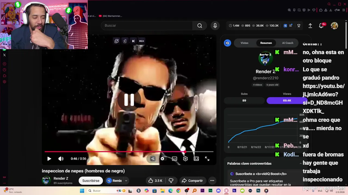The image size is (348, 195).
Task: Expand the Remix dropdown arrow
Action: 126,181
